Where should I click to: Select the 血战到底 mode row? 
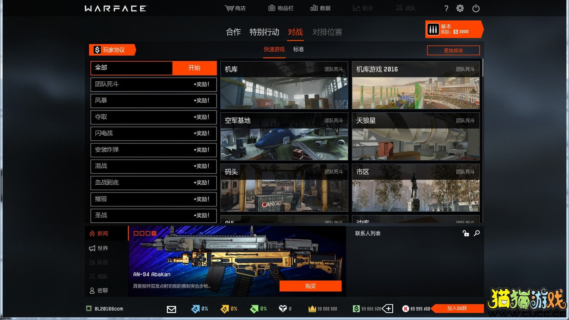[154, 183]
